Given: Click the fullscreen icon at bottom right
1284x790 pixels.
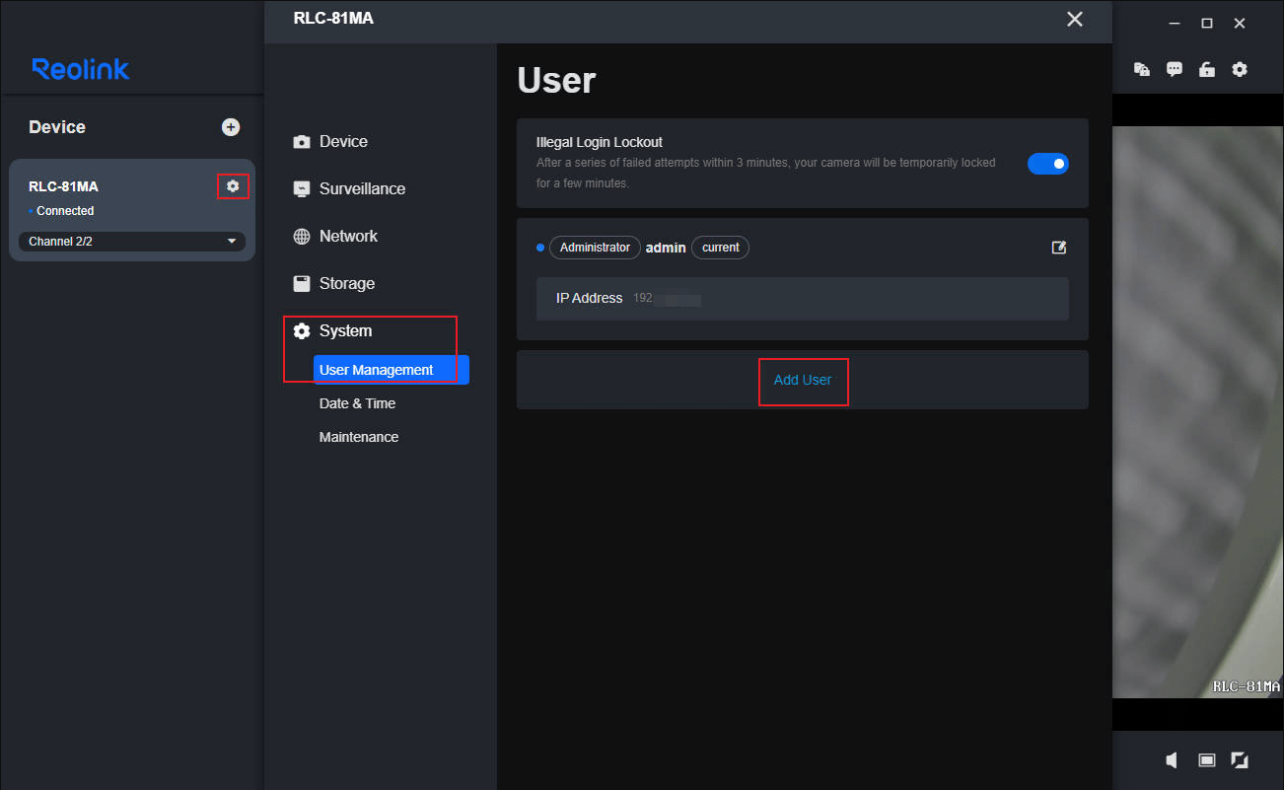Looking at the screenshot, I should tap(1240, 759).
